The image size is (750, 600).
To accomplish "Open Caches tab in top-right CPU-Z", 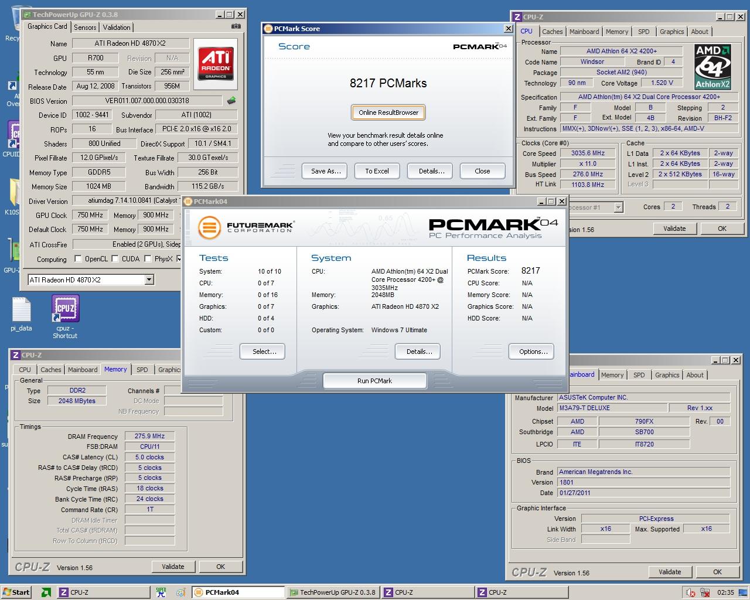I will point(552,32).
